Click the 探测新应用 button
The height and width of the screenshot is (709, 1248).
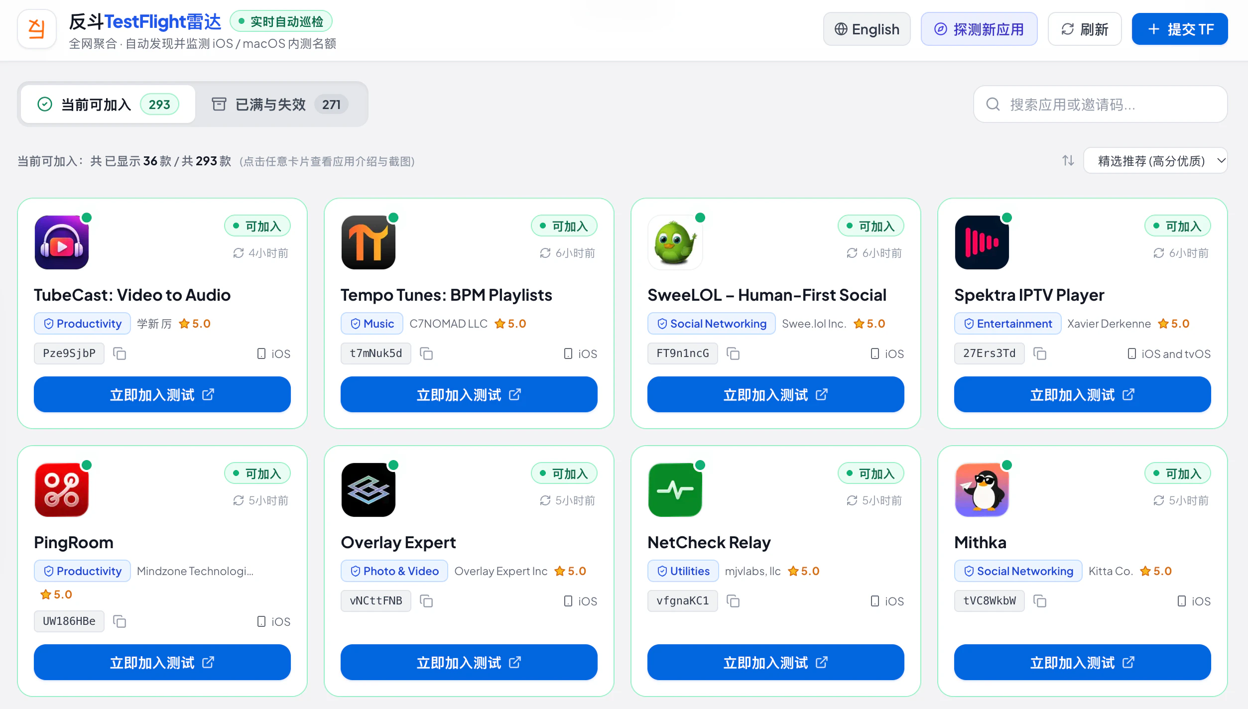979,29
